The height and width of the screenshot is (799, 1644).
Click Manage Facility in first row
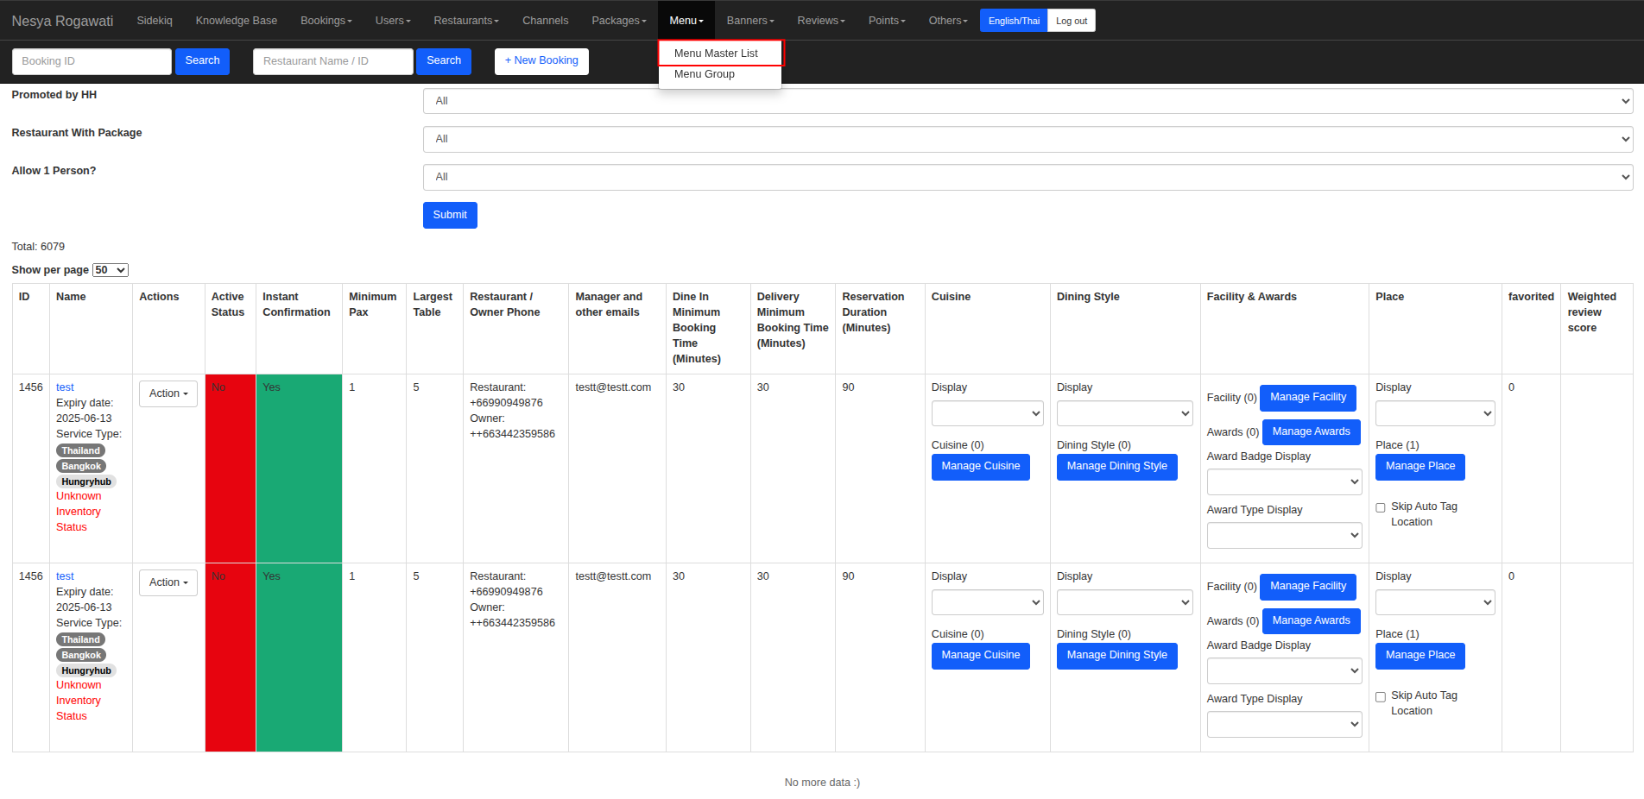(1307, 398)
